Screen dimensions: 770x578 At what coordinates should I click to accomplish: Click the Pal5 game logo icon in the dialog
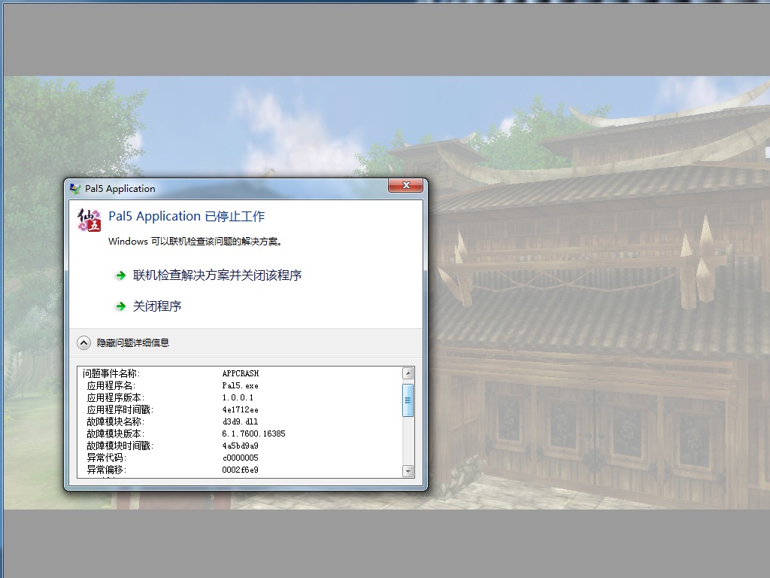[89, 219]
